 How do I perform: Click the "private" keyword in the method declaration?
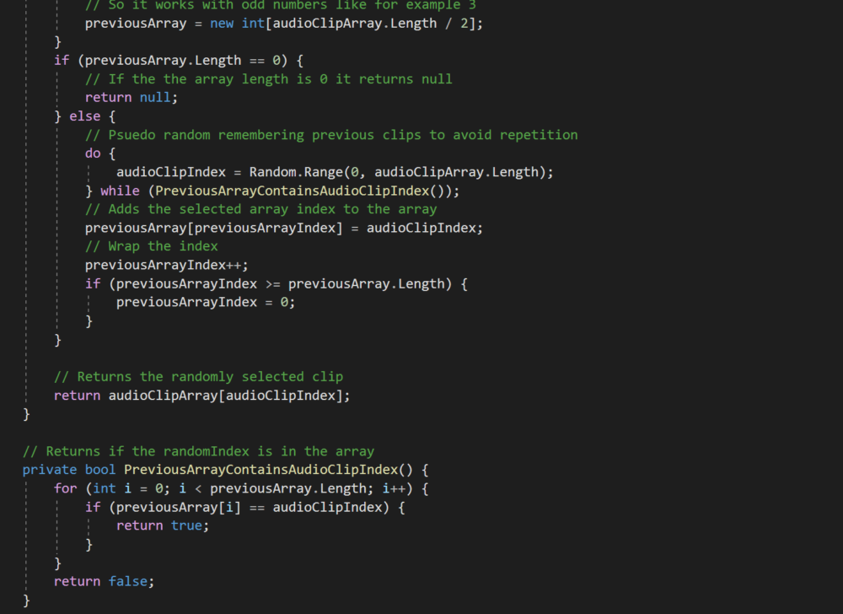pyautogui.click(x=50, y=470)
